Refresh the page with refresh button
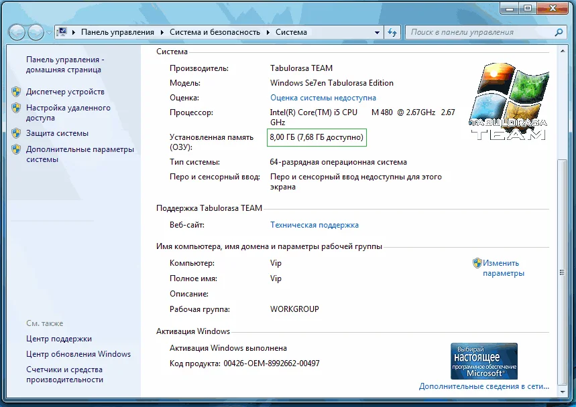The width and height of the screenshot is (576, 407). point(392,33)
